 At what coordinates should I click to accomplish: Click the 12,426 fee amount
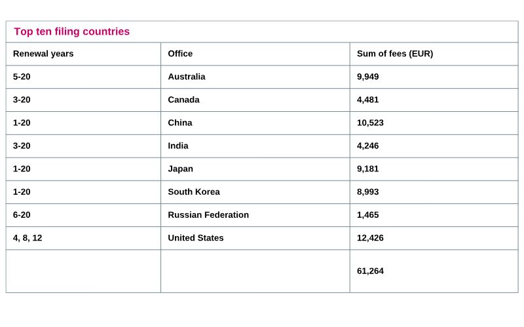coord(370,237)
